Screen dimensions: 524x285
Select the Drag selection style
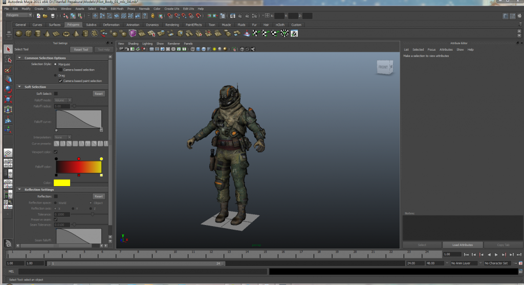[x=56, y=75]
